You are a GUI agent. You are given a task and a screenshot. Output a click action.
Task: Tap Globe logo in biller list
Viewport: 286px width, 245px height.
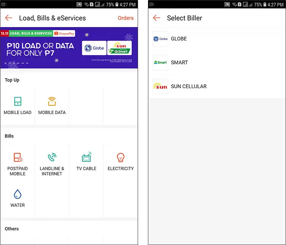160,39
